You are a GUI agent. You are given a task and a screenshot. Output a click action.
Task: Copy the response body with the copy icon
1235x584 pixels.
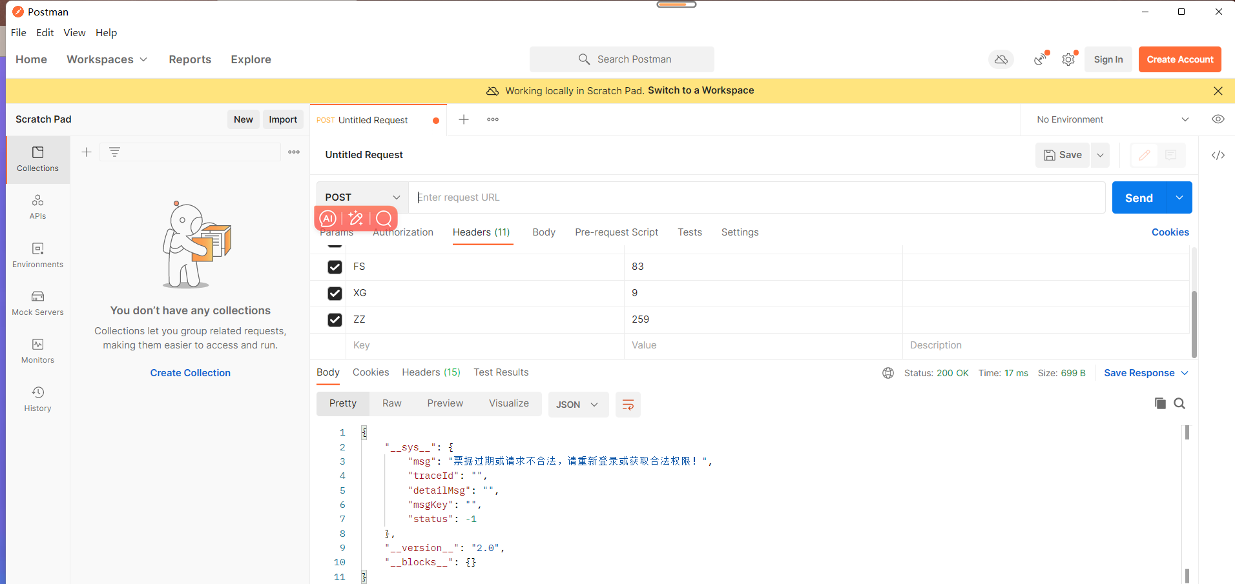(x=1160, y=403)
